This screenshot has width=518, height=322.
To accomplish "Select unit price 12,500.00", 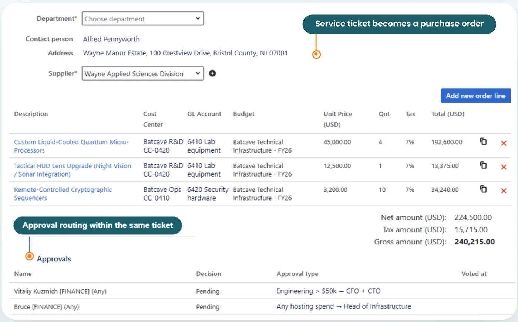I will [337, 166].
